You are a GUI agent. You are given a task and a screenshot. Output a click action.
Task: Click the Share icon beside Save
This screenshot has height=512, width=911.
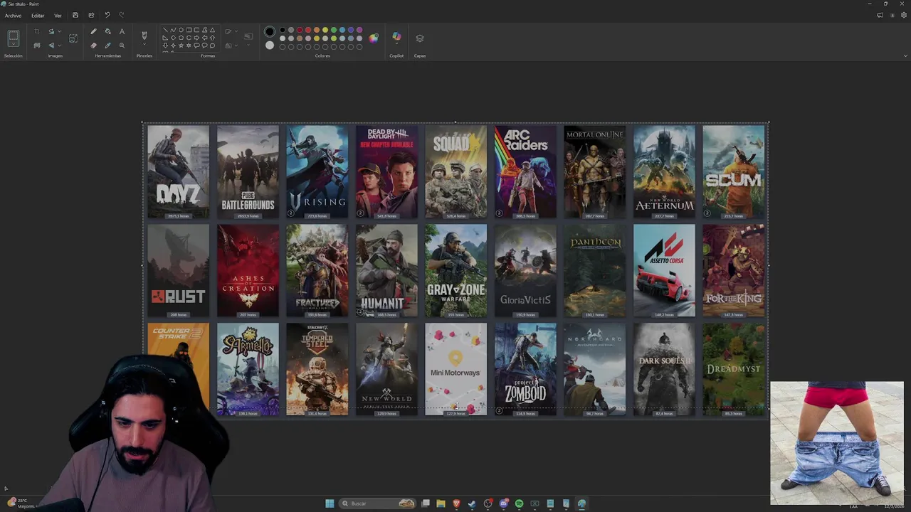pos(91,15)
